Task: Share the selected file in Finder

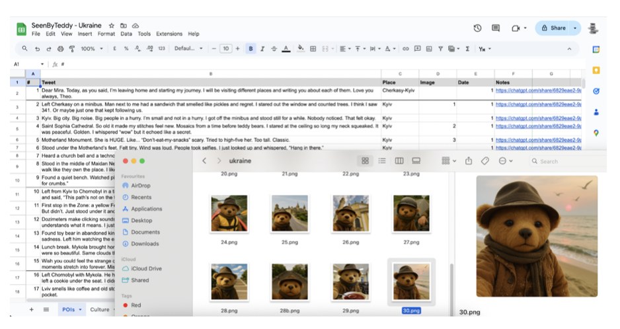Action: coord(469,161)
